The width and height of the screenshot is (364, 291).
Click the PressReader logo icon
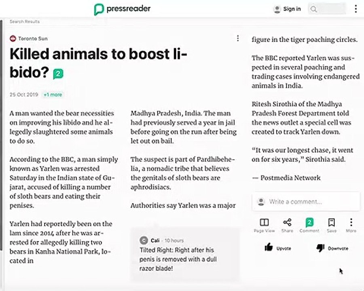click(99, 9)
